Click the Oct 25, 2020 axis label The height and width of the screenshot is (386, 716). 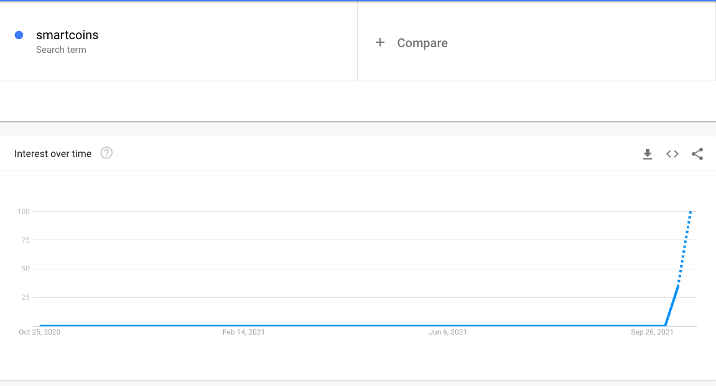[x=40, y=332]
